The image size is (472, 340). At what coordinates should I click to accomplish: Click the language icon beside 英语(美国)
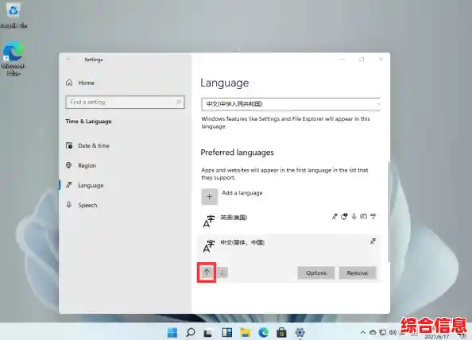209,222
